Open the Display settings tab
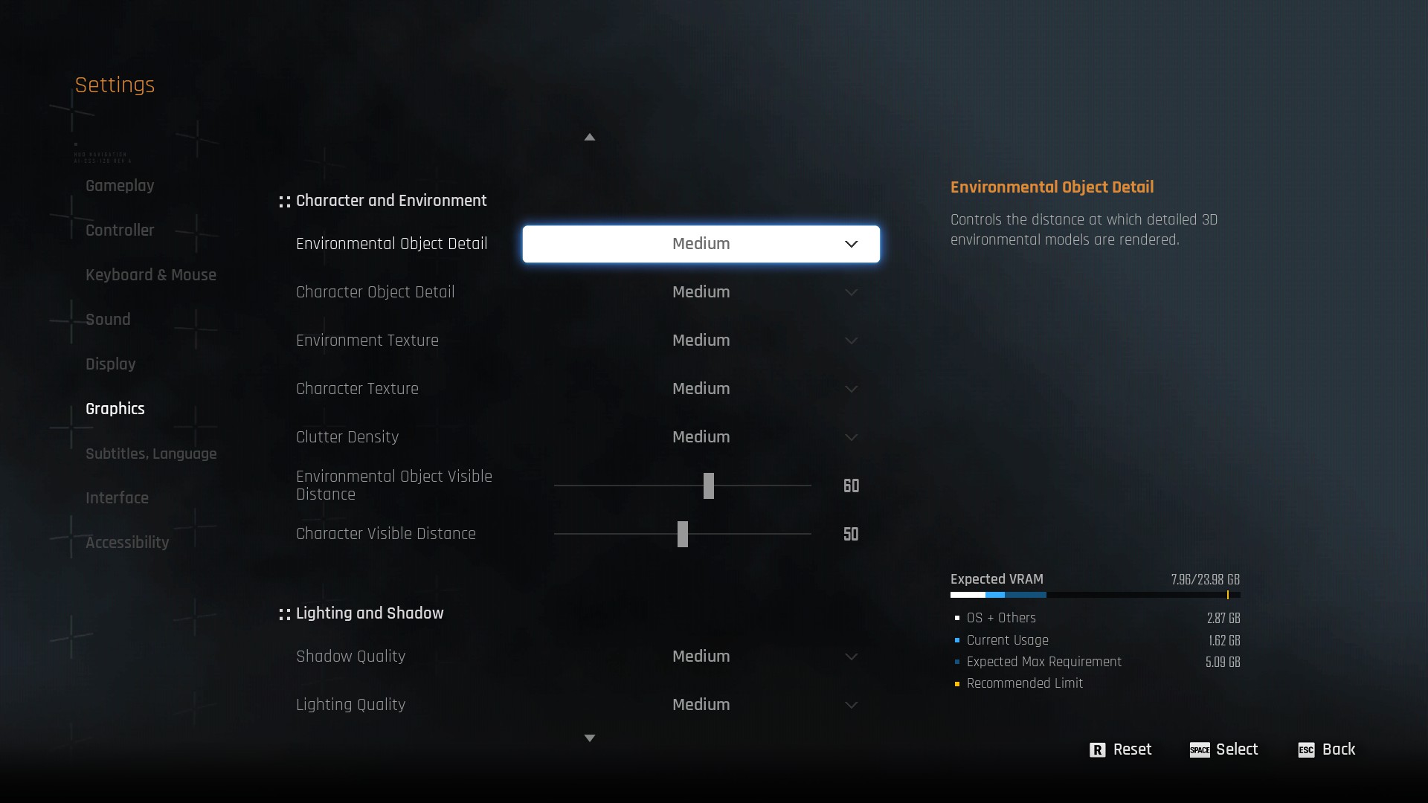 [110, 364]
